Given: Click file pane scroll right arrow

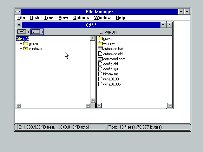Looking at the screenshot, I should [x=170, y=105].
